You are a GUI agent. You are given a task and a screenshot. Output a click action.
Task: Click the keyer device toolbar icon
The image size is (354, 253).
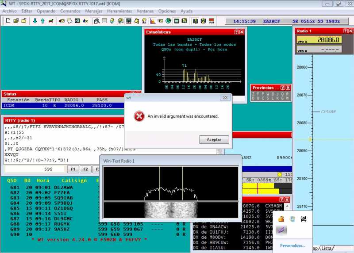(x=62, y=21)
